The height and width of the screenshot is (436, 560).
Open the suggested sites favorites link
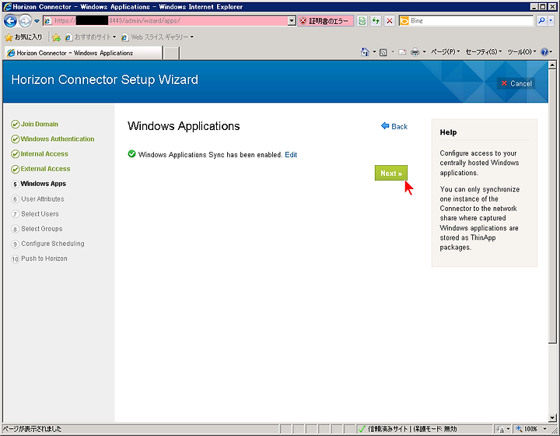click(x=91, y=37)
